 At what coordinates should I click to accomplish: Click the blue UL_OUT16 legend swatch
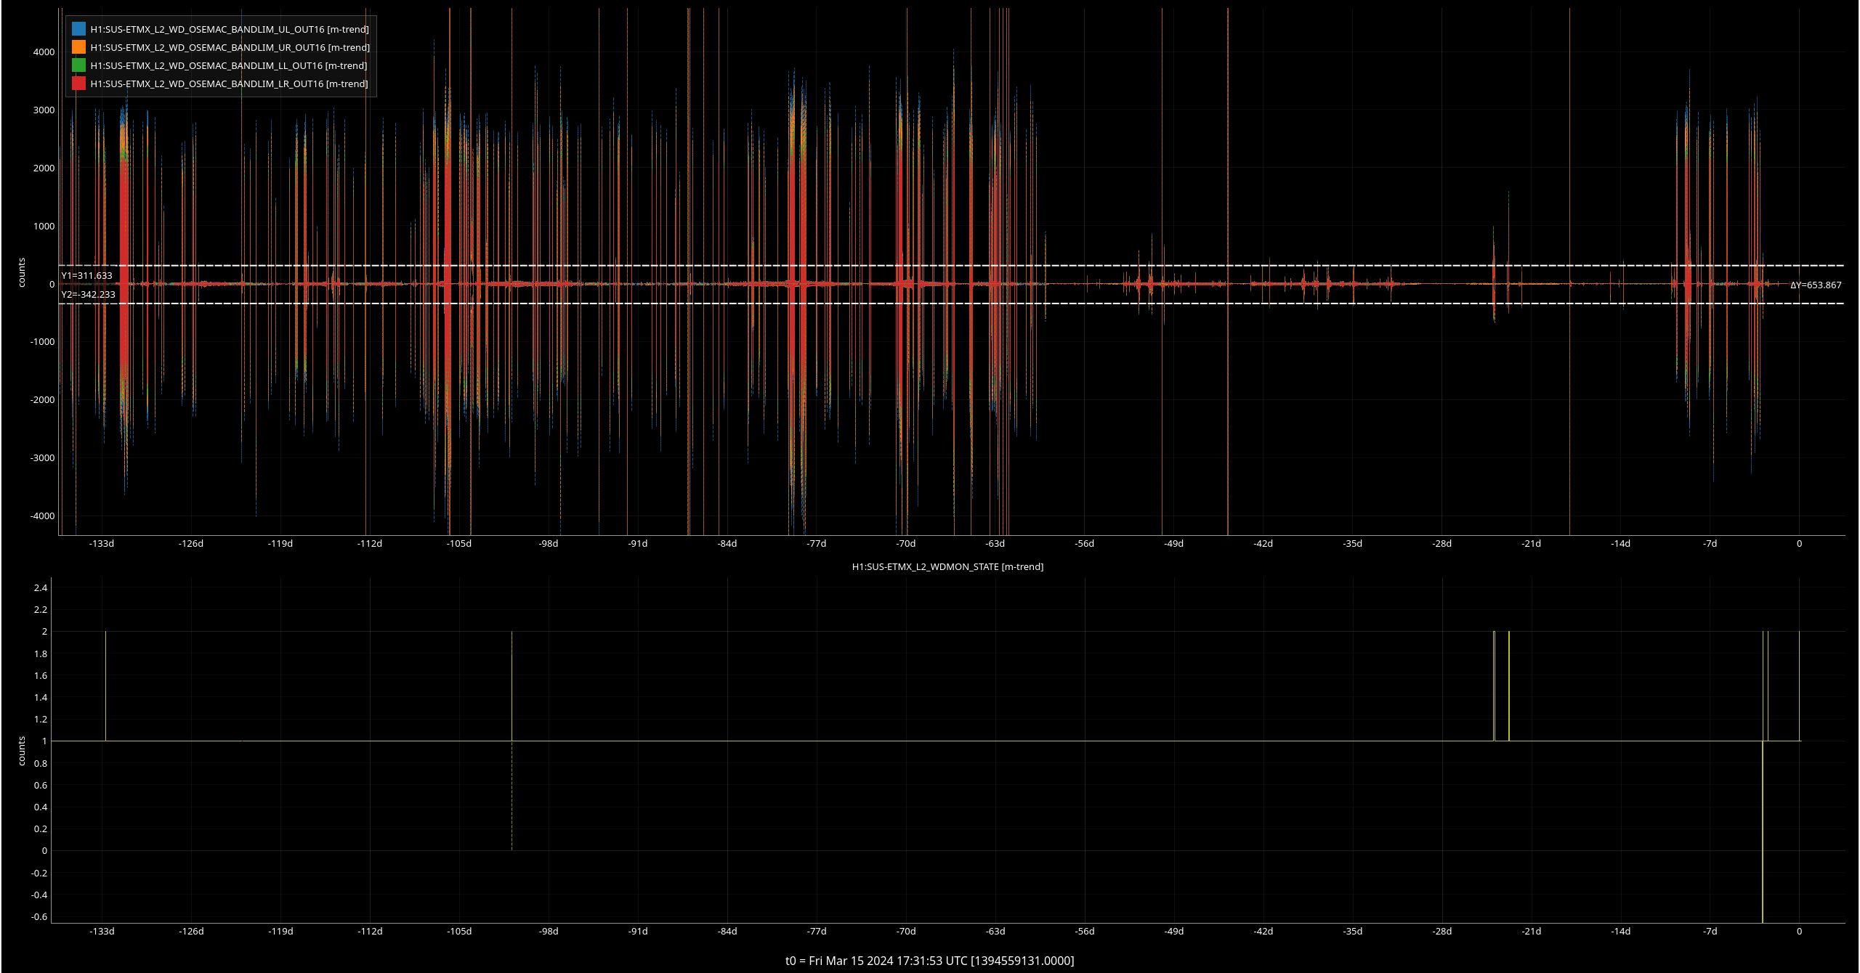click(x=78, y=29)
